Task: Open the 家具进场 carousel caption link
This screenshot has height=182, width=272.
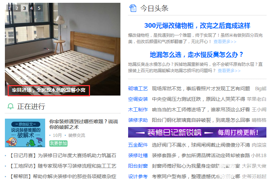Action: coord(49,90)
